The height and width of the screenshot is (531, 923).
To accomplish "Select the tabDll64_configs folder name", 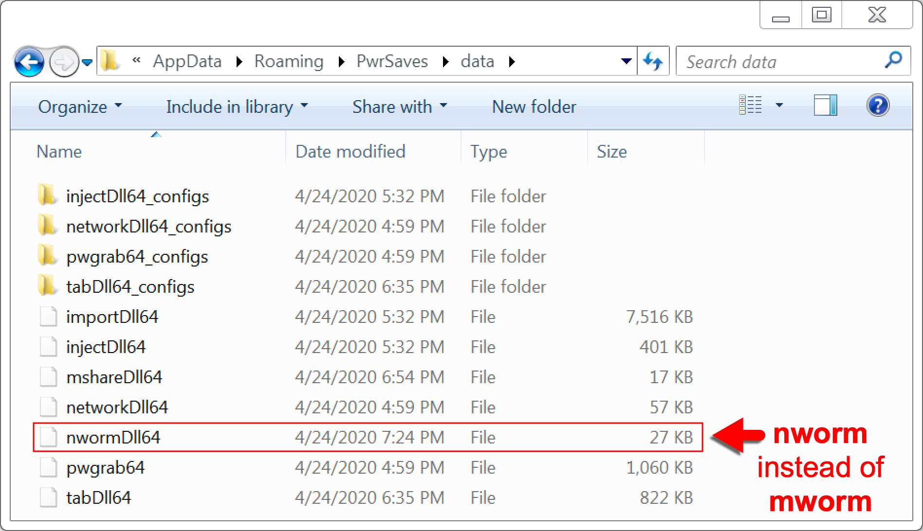I will point(130,287).
